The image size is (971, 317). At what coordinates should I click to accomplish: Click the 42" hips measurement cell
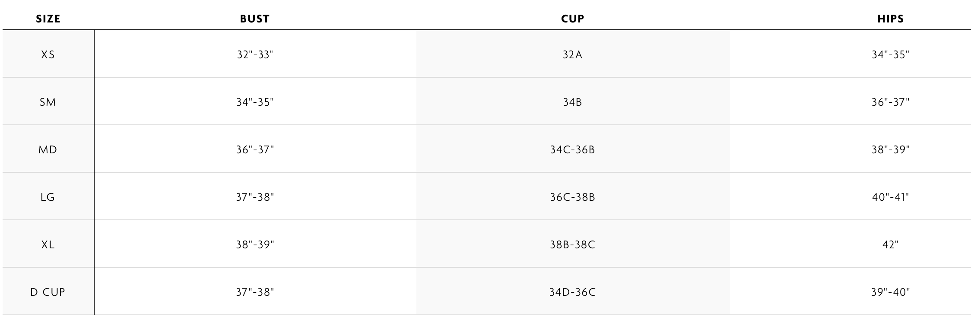coord(890,245)
